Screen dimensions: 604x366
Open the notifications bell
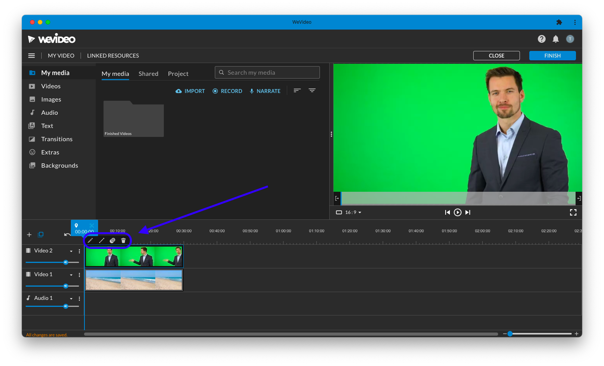tap(556, 39)
